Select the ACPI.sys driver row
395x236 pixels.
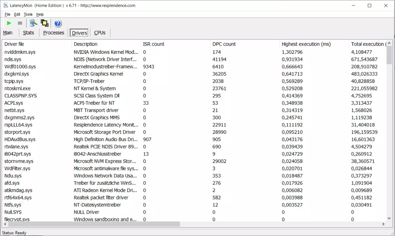pos(194,103)
